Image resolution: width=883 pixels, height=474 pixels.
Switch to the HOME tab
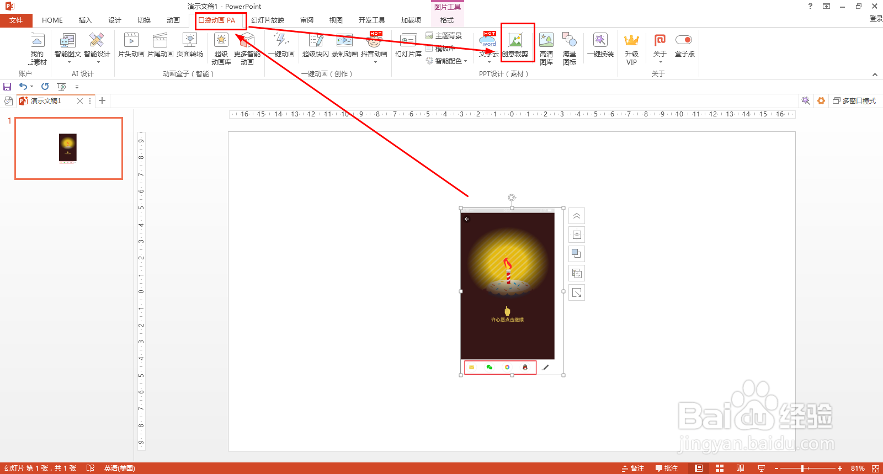[52, 20]
